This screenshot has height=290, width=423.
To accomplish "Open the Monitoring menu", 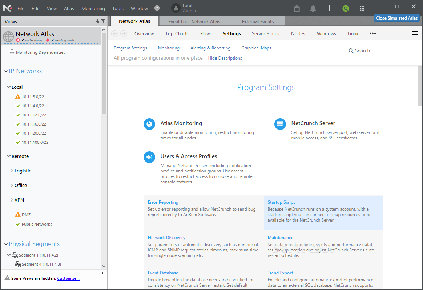I will pos(93,8).
